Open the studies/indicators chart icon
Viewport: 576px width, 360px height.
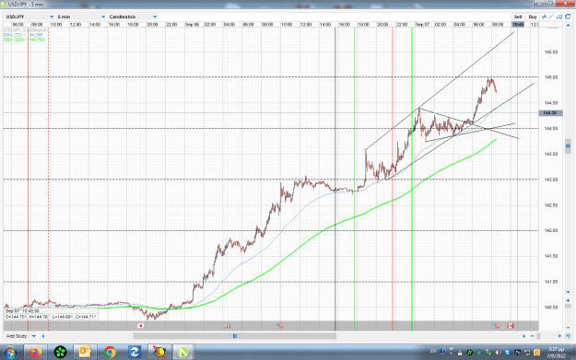coord(545,17)
